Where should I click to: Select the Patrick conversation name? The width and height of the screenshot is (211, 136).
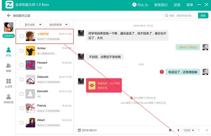pos(42,106)
